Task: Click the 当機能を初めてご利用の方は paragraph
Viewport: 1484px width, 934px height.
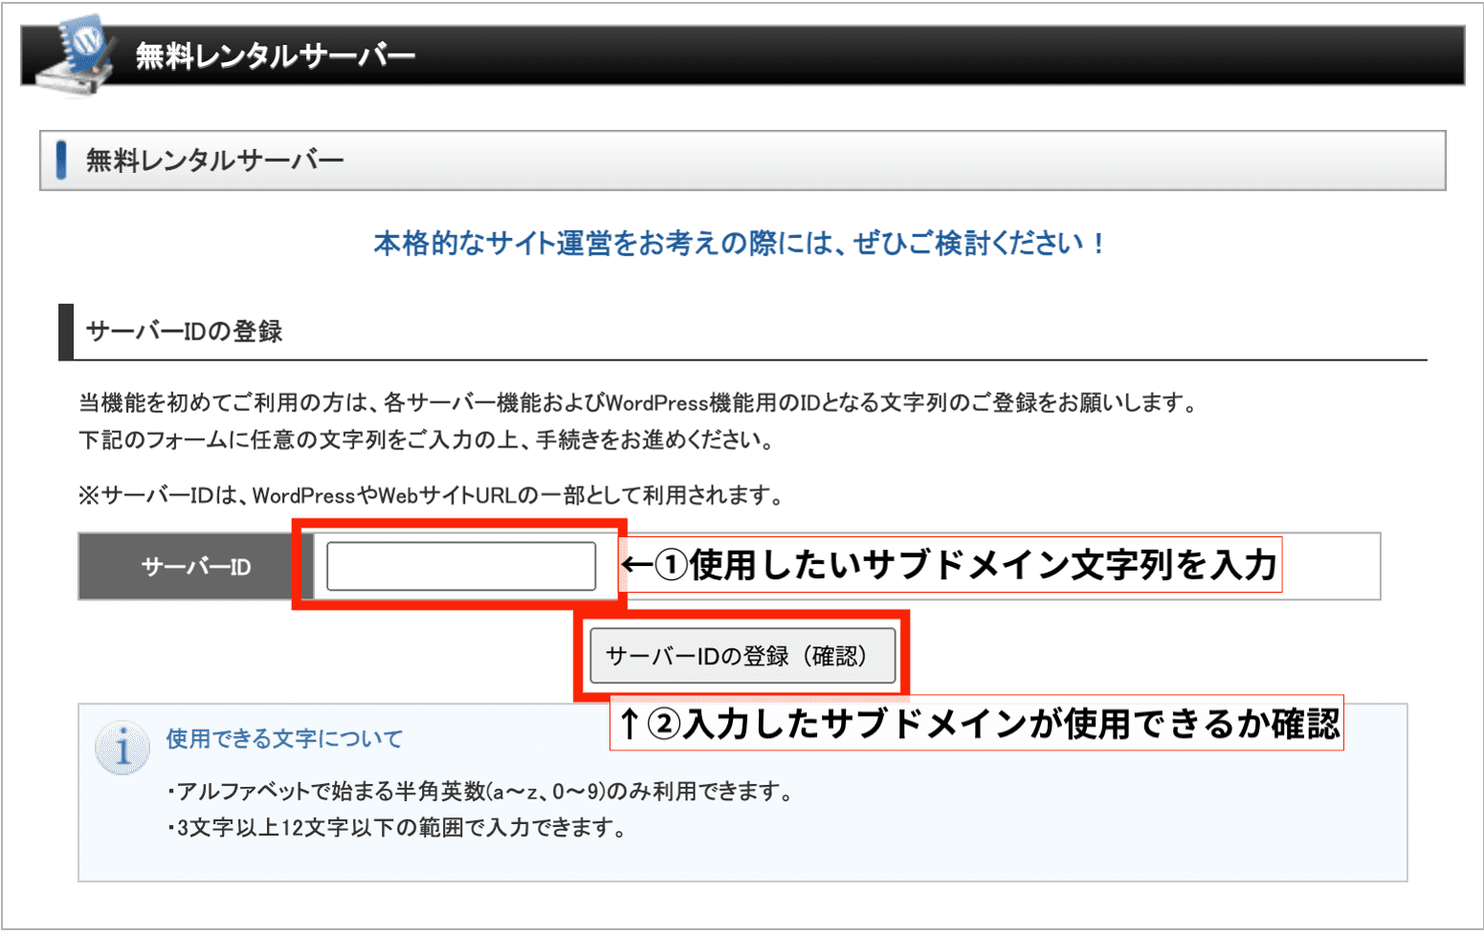Action: point(639,402)
